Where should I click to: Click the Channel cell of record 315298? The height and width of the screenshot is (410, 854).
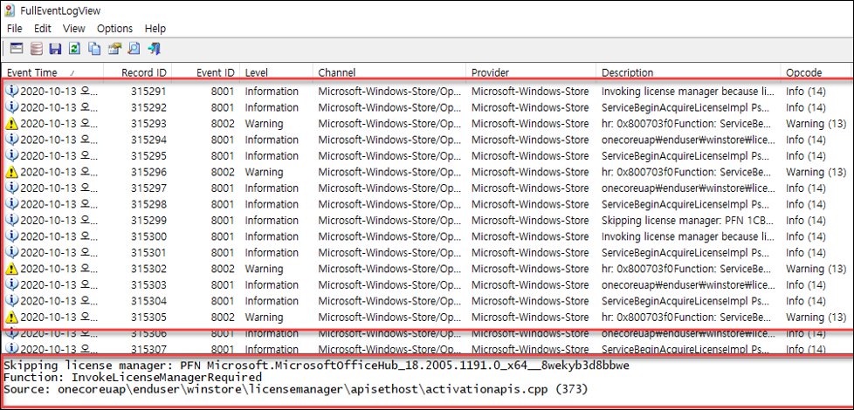pyautogui.click(x=390, y=204)
